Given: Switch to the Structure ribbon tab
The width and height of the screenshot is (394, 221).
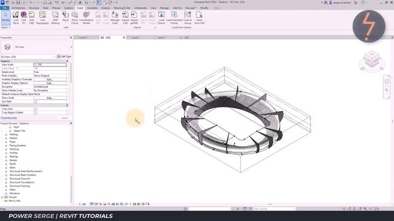Looking at the screenshot, I should 34,8.
